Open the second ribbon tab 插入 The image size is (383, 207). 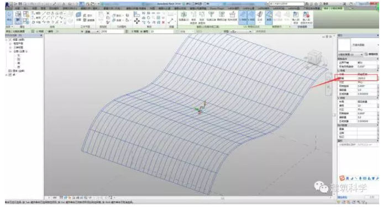coord(25,8)
